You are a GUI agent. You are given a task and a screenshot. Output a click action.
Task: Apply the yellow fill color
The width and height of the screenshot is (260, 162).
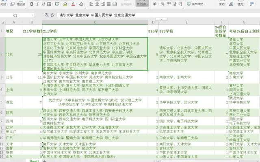(x=65, y=4)
